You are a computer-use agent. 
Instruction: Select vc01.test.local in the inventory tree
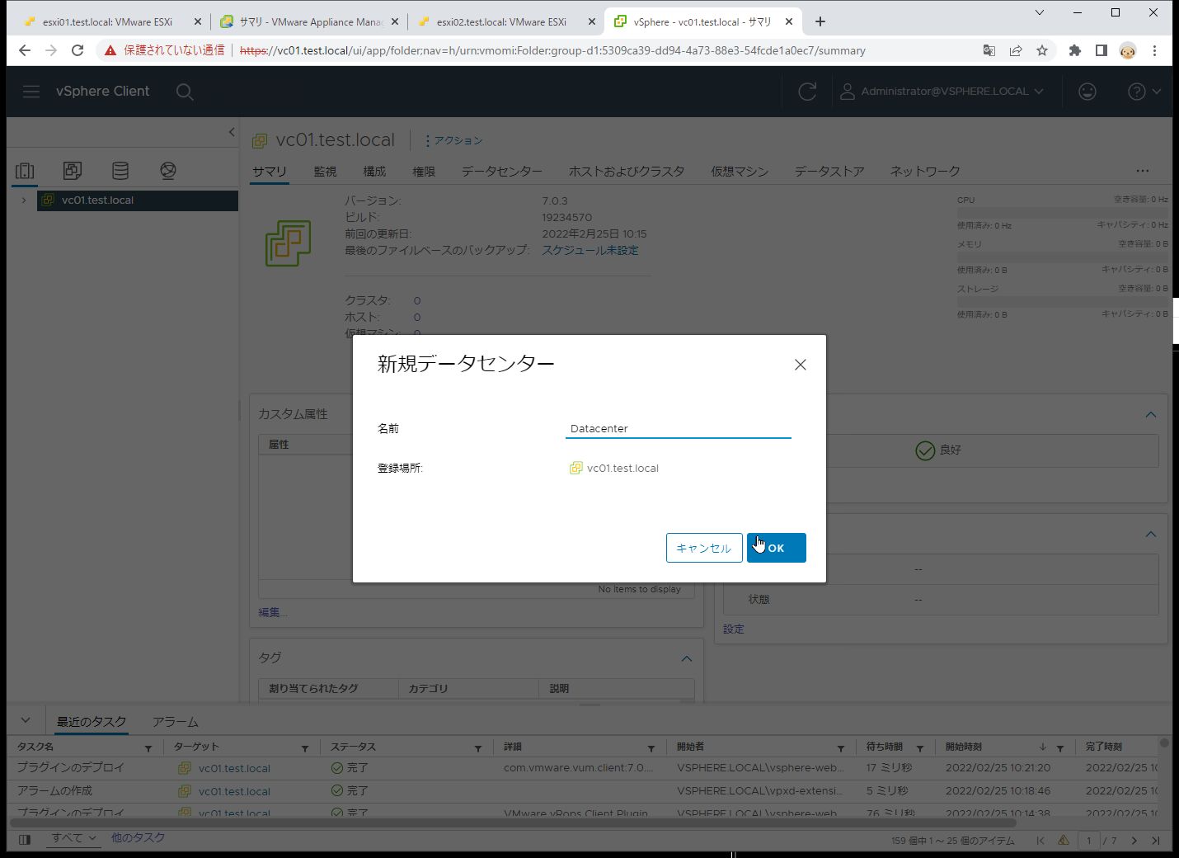[x=97, y=200]
